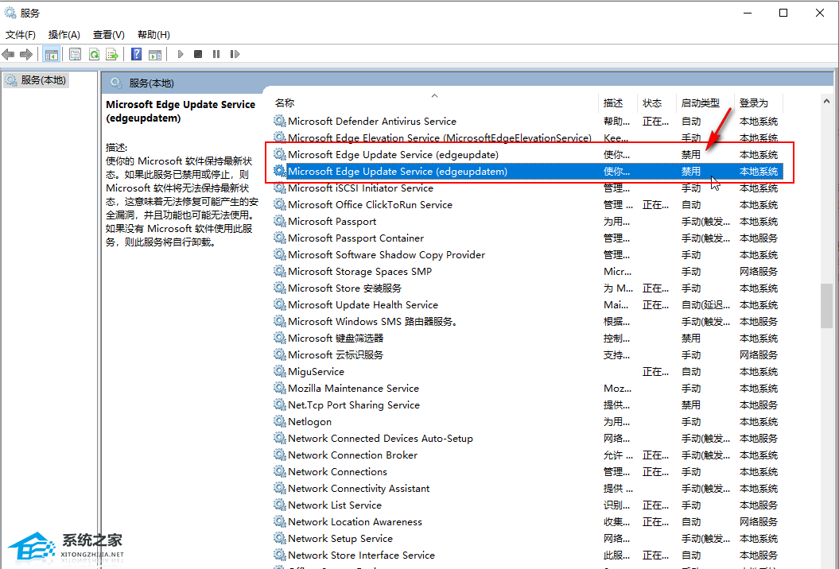
Task: Click 本地服务 cell of Net.Tcp Port Sharing Service
Action: pyautogui.click(x=758, y=404)
